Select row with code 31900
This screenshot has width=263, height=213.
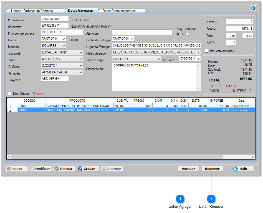(131, 110)
